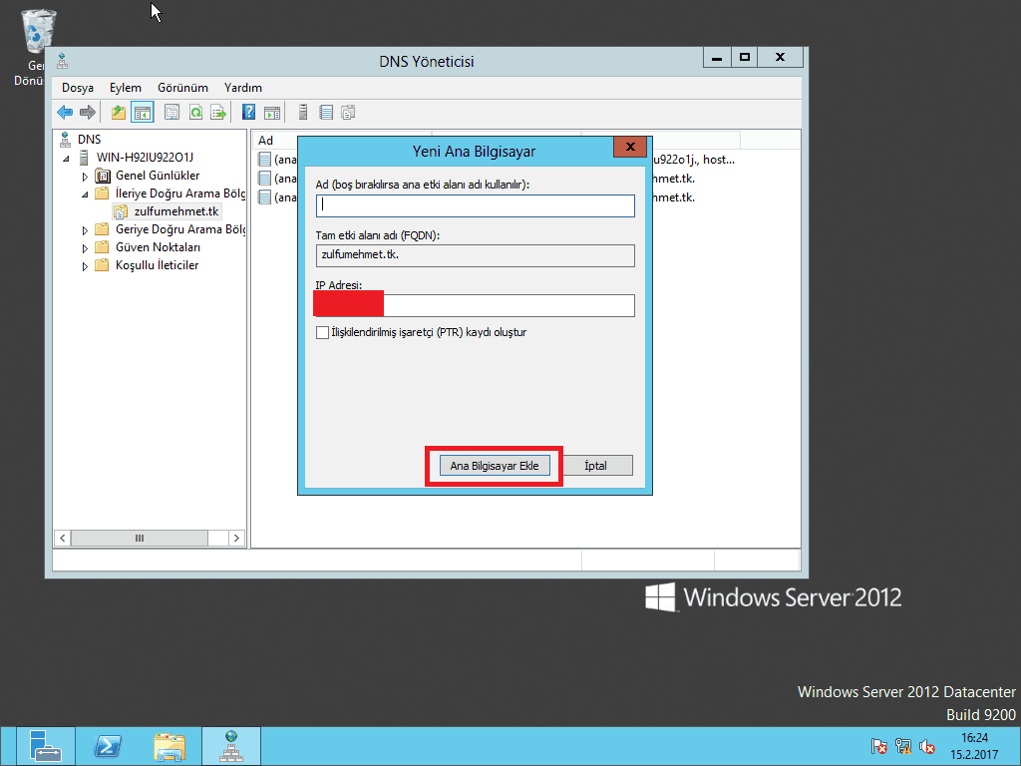Collapse the WIN-H92IU922O1J server node
The width and height of the screenshot is (1021, 766).
(x=66, y=159)
